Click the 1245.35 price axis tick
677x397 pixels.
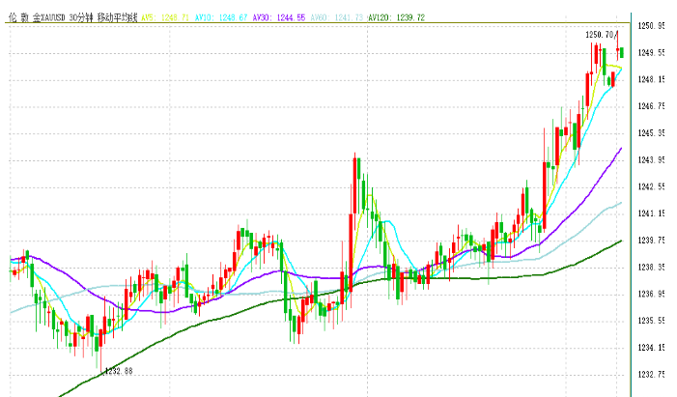[x=654, y=132]
